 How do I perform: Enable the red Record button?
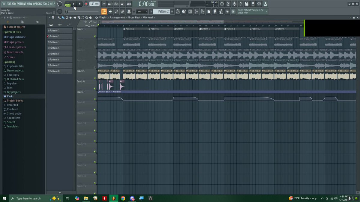pyautogui.click(x=86, y=4)
